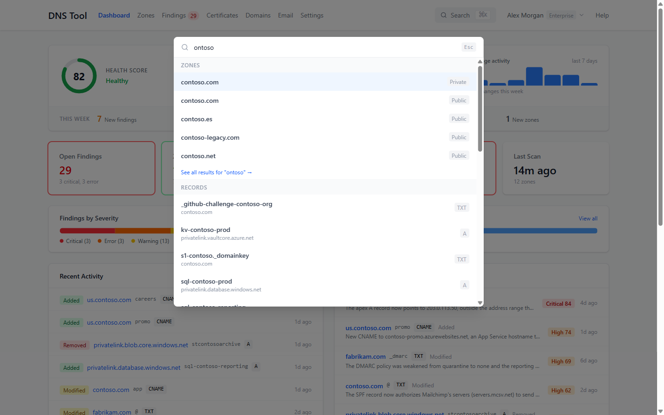Click the Error (3) legend item

click(x=111, y=241)
